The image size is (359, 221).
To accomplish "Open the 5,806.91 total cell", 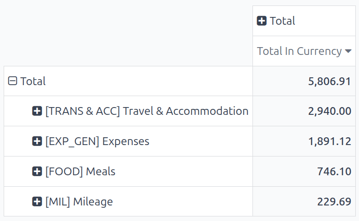I will point(330,81).
